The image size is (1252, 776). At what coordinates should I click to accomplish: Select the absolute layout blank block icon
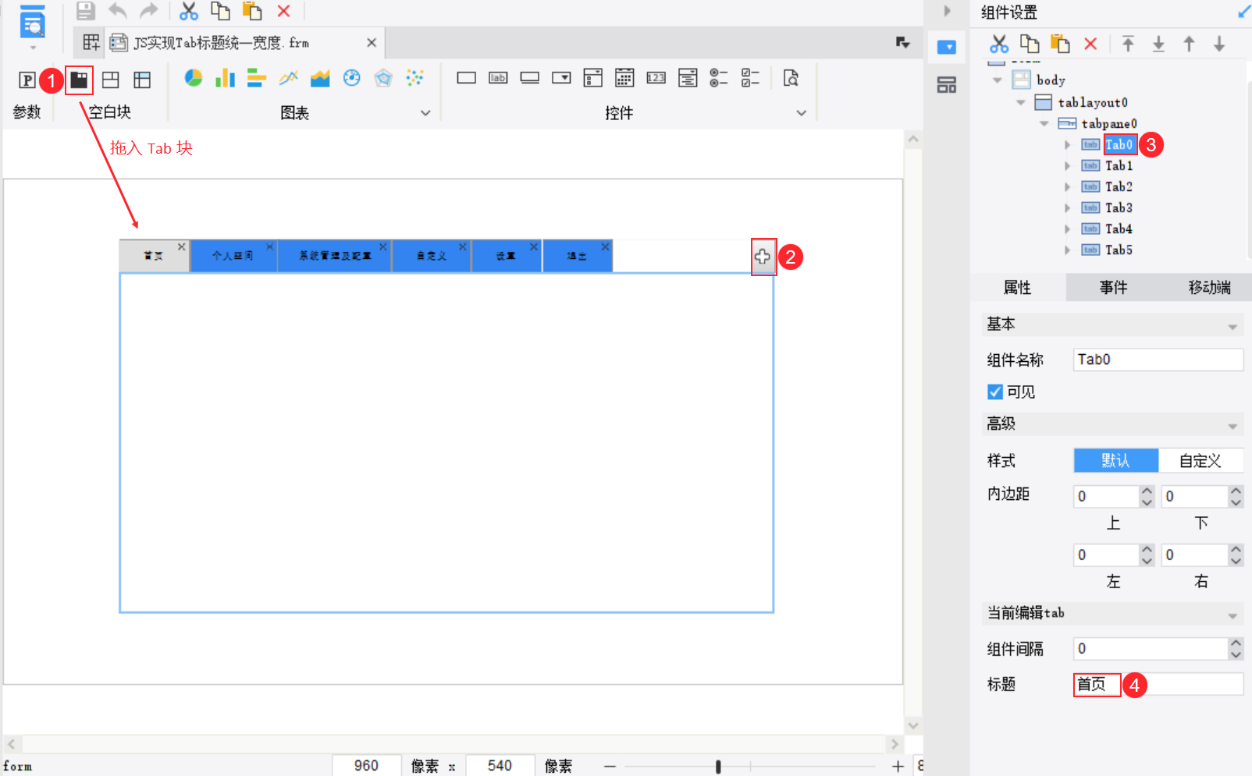[x=111, y=80]
